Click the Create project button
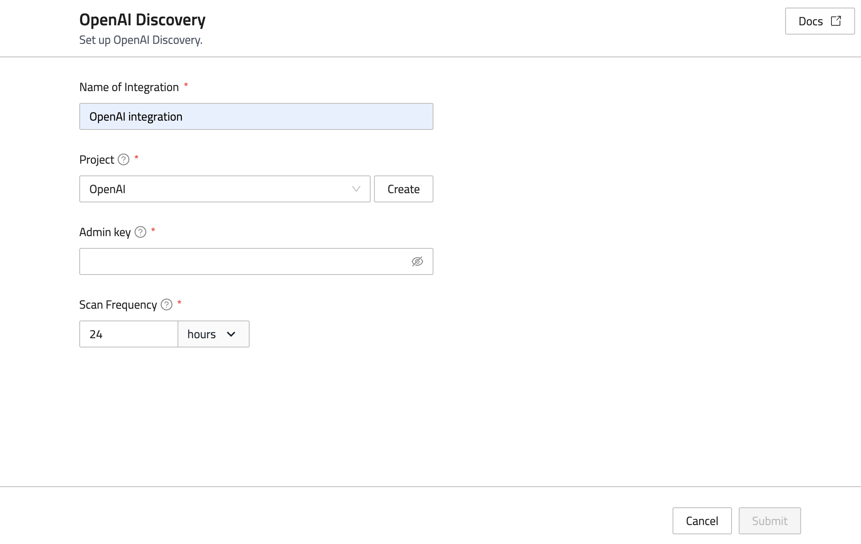 pyautogui.click(x=404, y=189)
